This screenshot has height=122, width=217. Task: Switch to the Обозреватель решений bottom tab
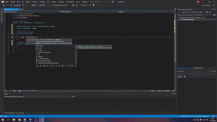click(x=185, y=68)
